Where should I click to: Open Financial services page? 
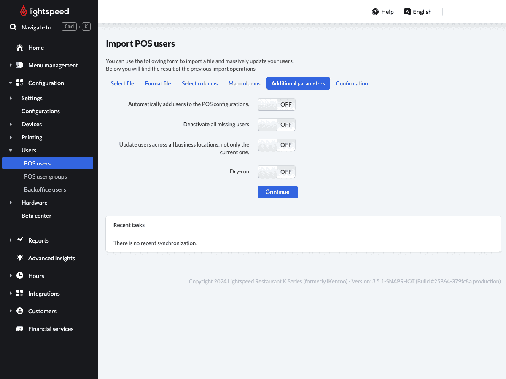coord(51,329)
